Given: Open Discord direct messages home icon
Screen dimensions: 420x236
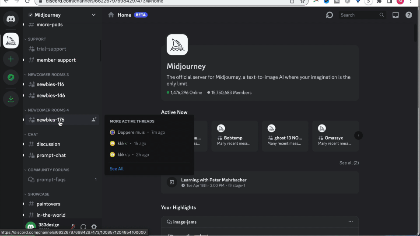Looking at the screenshot, I should pos(10,19).
